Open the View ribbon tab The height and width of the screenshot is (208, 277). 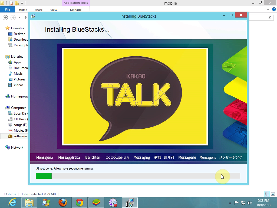(54, 10)
